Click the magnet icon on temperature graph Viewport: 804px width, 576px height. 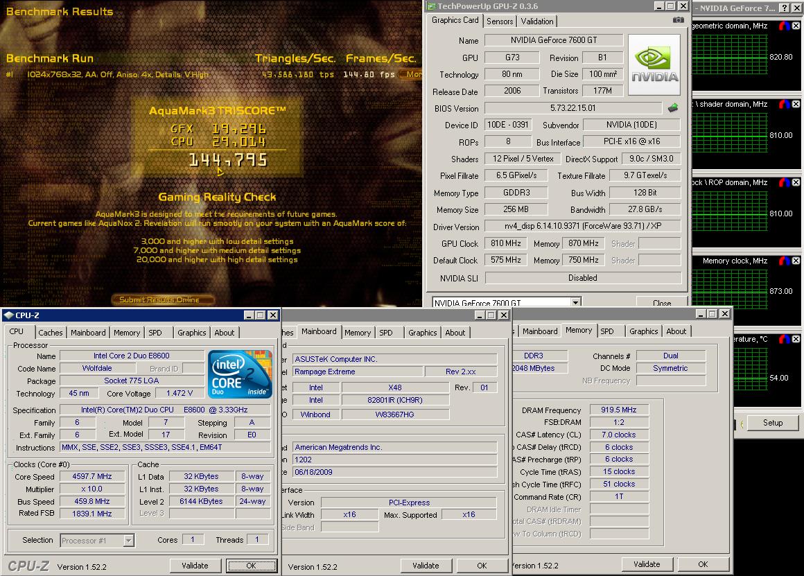coord(785,339)
